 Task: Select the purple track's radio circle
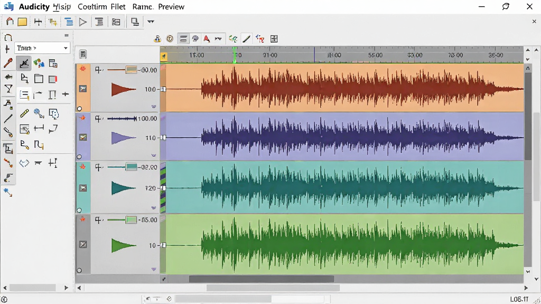point(79,157)
